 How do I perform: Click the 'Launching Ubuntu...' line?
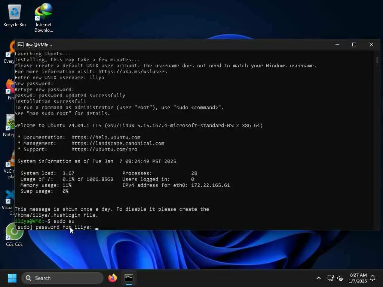[x=43, y=54]
